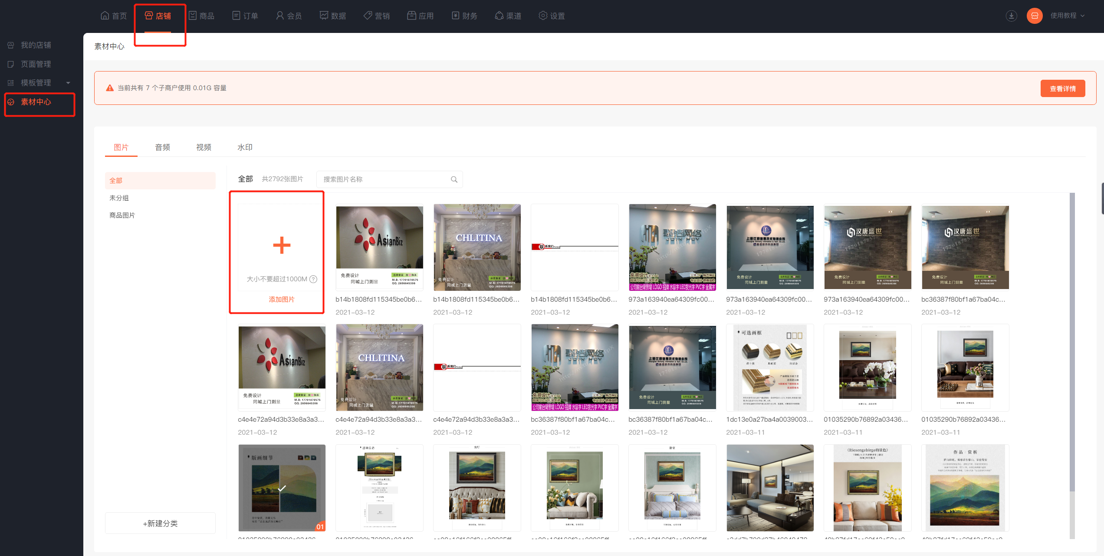Open the 会员 members nav icon
Image resolution: width=1104 pixels, height=556 pixels.
pos(280,16)
